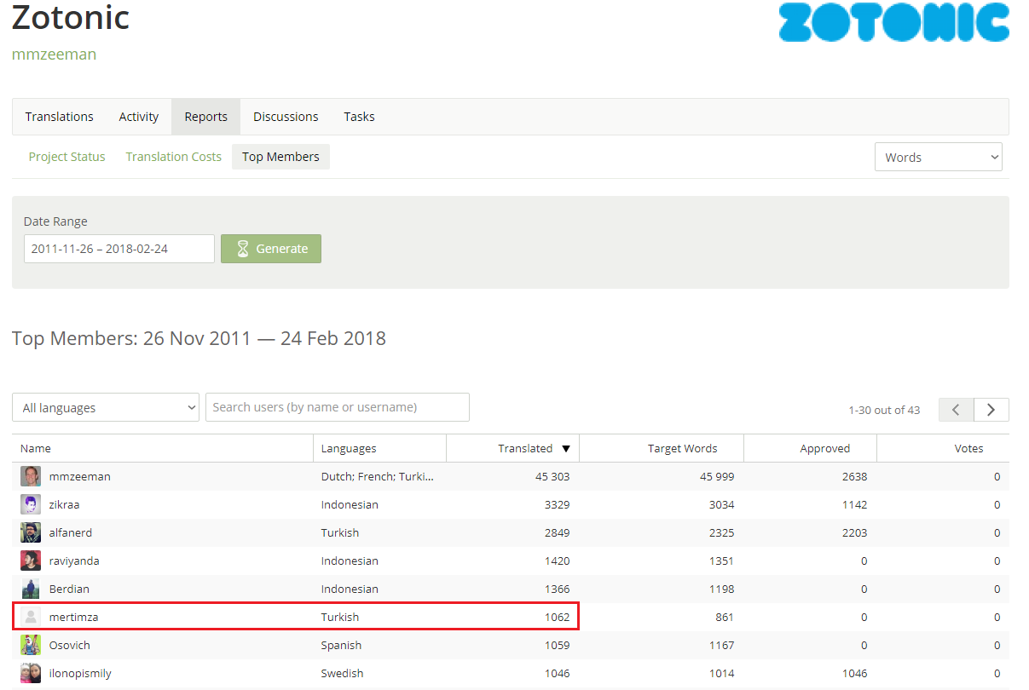Click raviyanda's avatar picture

point(31,561)
